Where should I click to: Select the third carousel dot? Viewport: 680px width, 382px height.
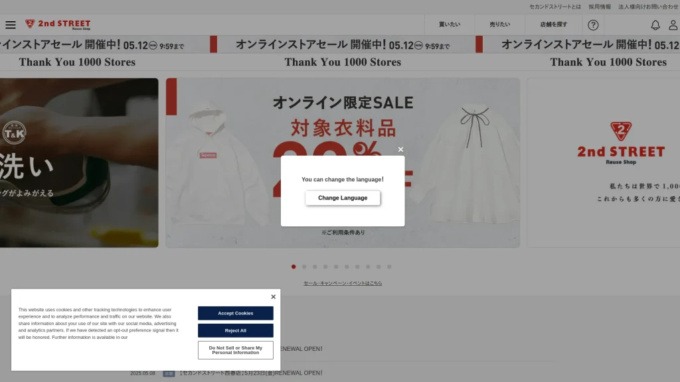click(315, 267)
